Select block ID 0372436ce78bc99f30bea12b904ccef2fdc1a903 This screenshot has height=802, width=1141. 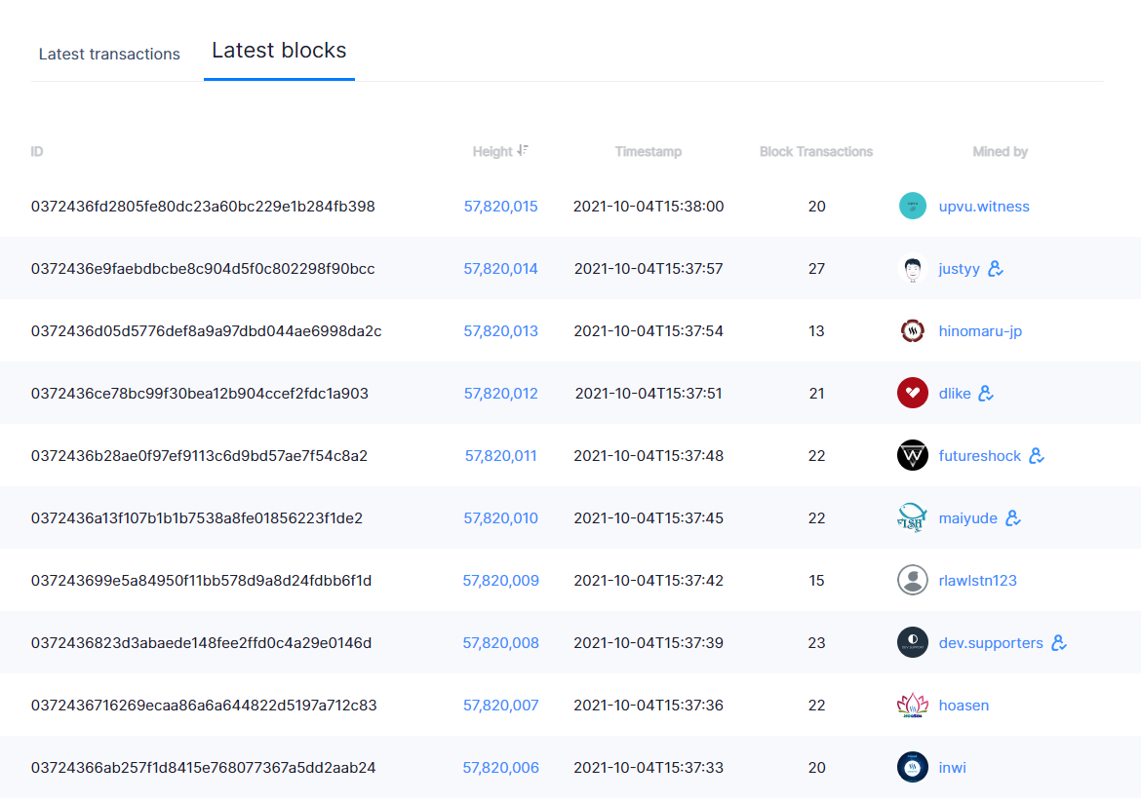click(x=199, y=394)
